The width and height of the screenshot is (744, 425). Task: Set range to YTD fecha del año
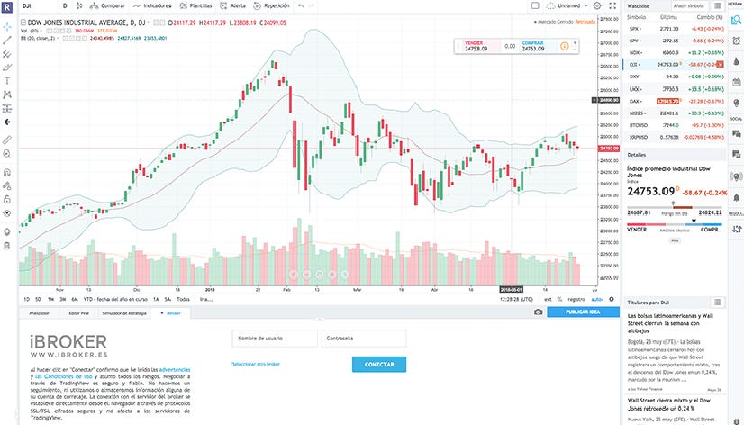tap(115, 299)
